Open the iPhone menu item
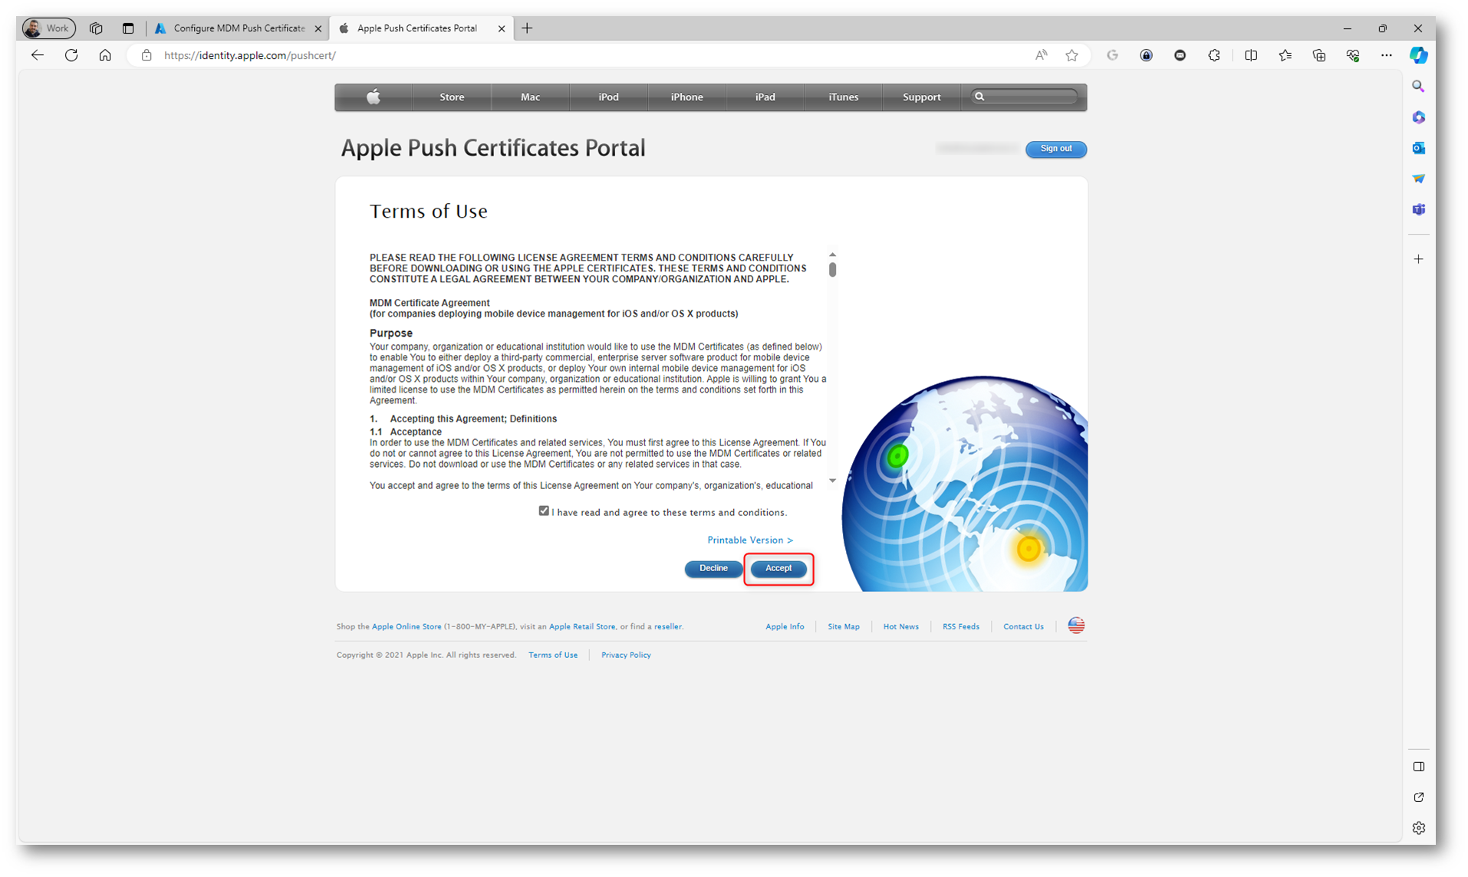Viewport: 1468px width, 877px height. click(x=686, y=97)
